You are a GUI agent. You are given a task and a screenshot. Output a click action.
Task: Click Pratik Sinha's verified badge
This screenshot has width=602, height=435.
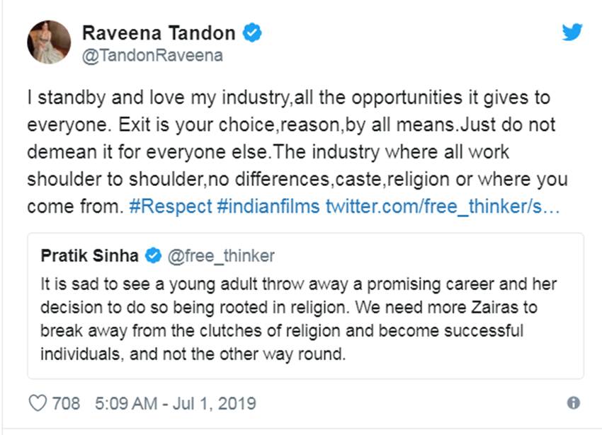pyautogui.click(x=152, y=255)
